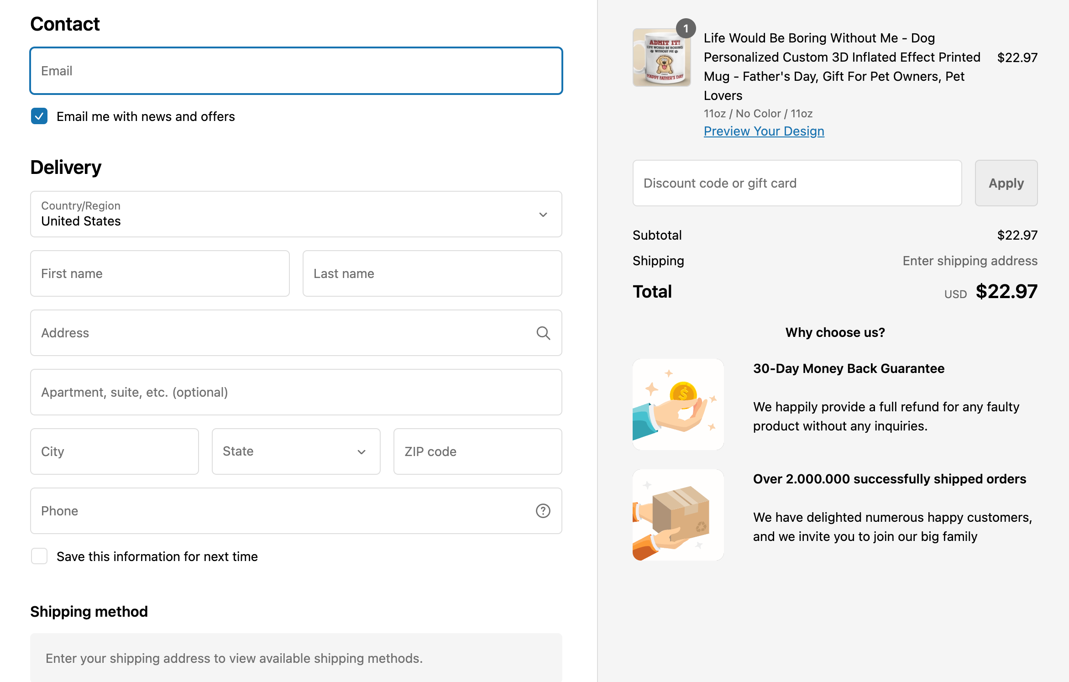Expand the State dropdown
The width and height of the screenshot is (1069, 682).
[296, 451]
